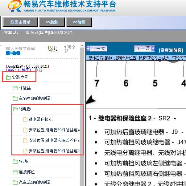Click [Audi(奥迪)-Q5-2020-2021] heading
The width and height of the screenshot is (186, 186).
point(27,66)
